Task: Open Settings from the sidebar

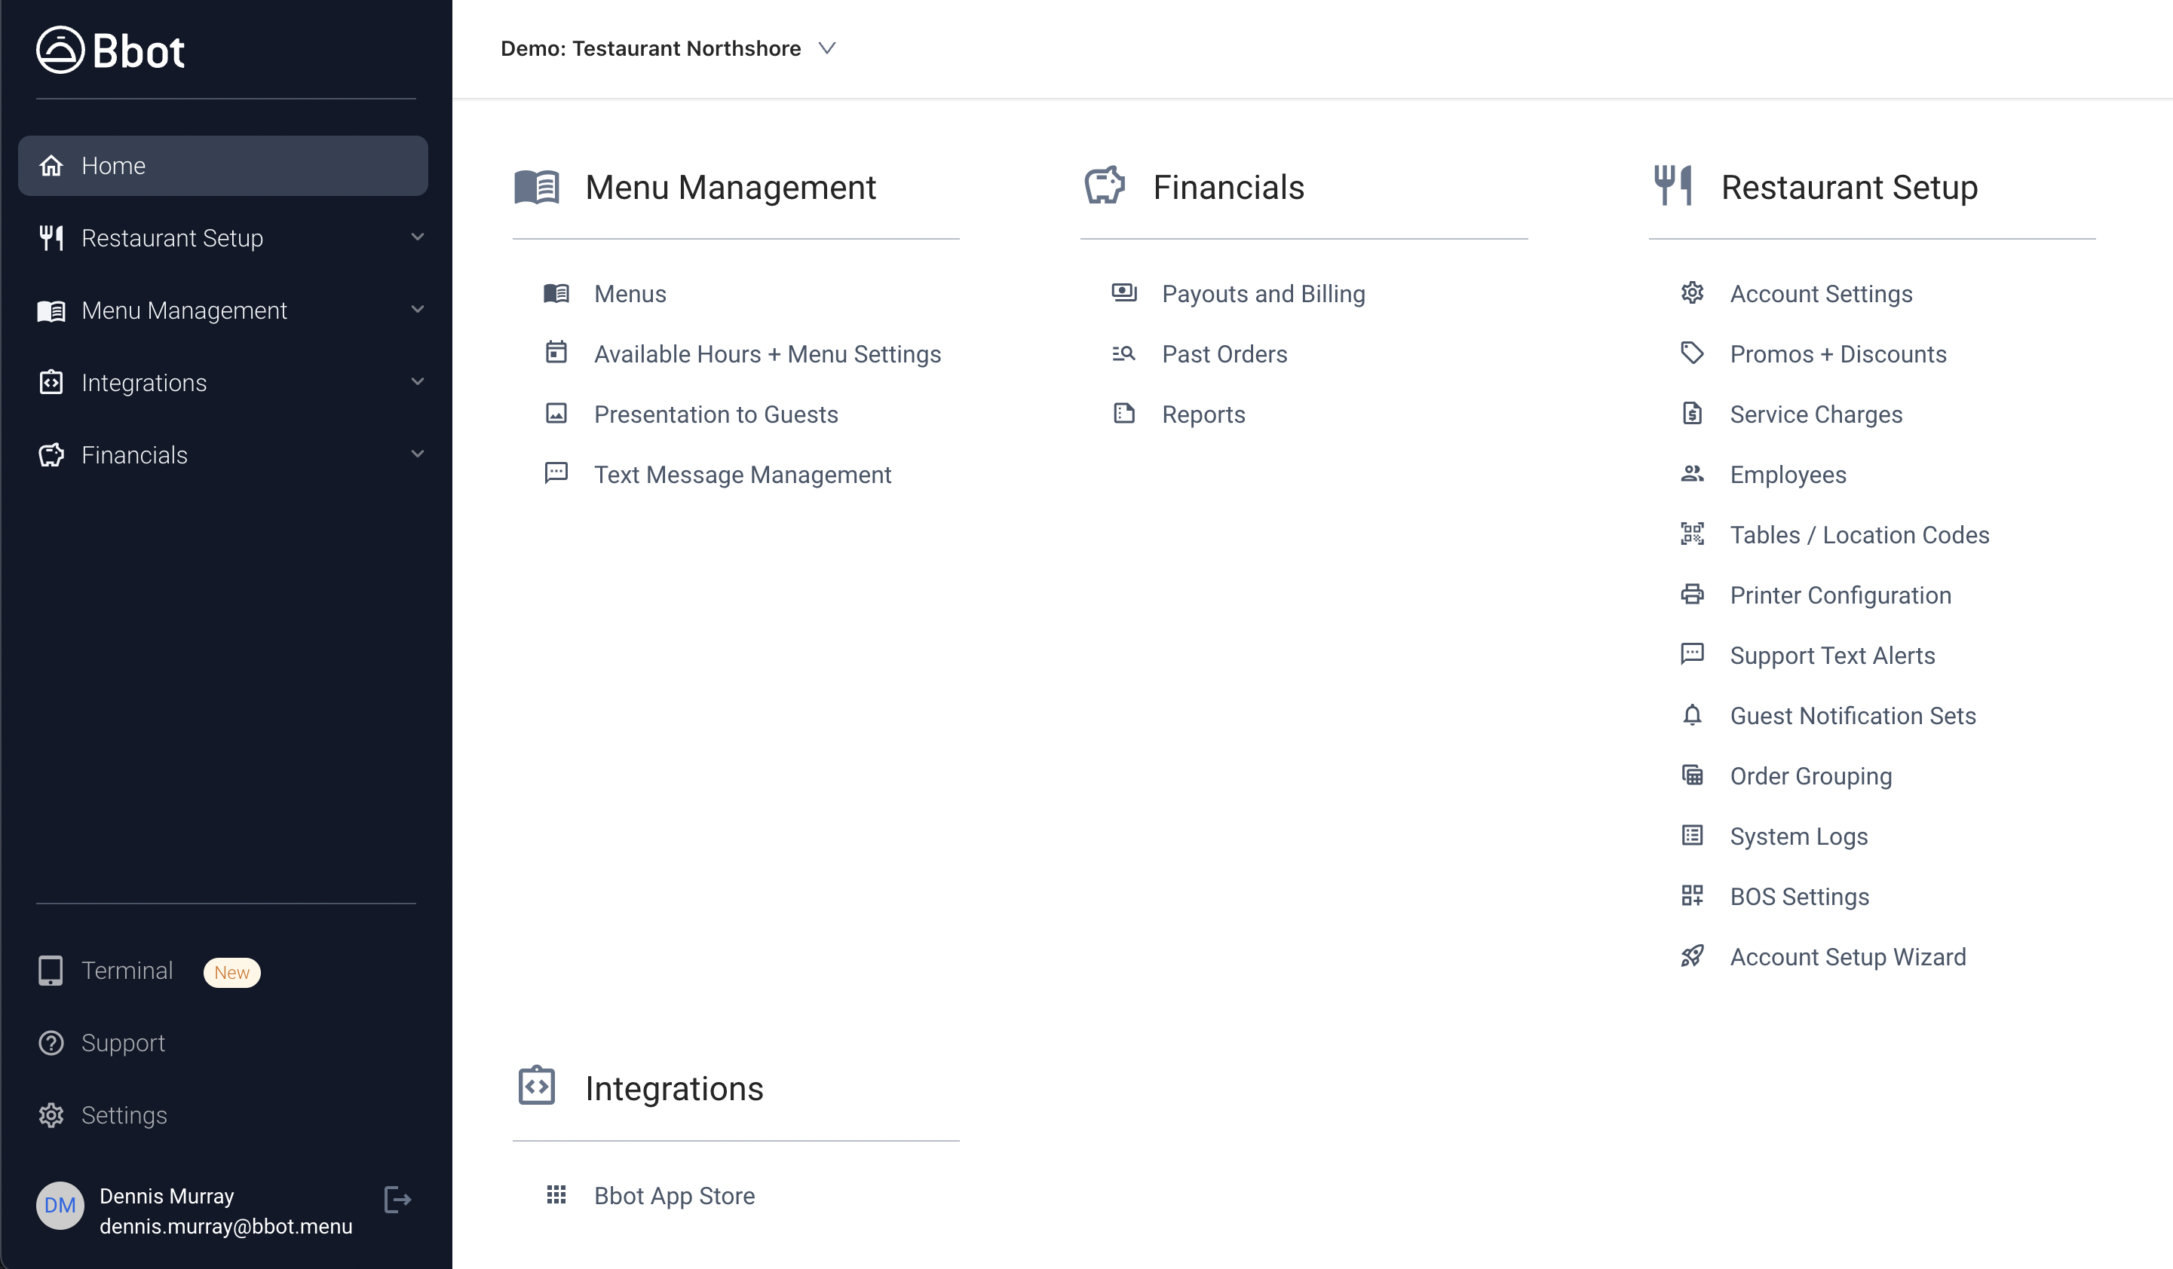Action: tap(124, 1115)
